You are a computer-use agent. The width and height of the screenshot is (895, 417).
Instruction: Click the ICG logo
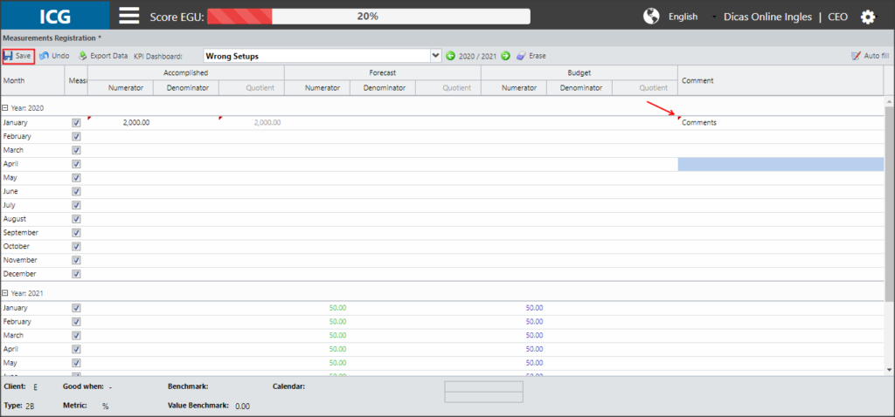tap(55, 16)
